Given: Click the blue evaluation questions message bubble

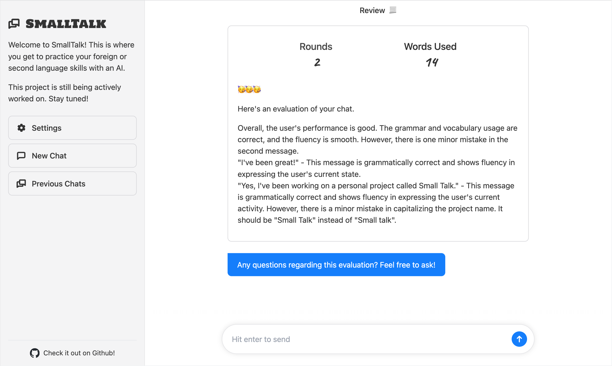Looking at the screenshot, I should point(336,265).
